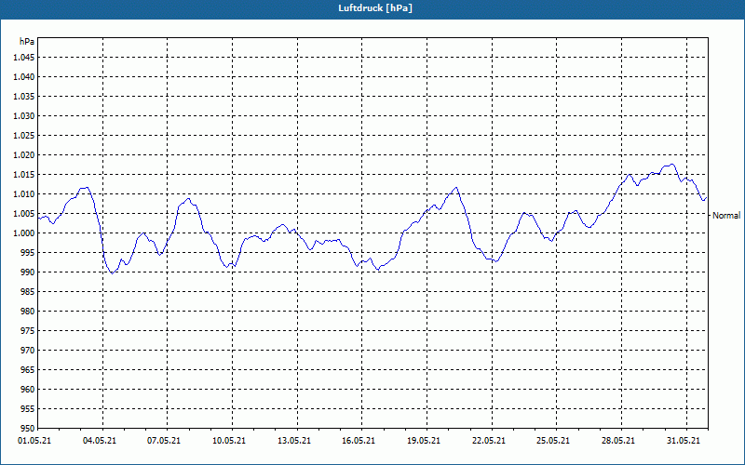Screen dimensions: 745x465
Task: Click the 975 y-axis value
Action: tap(28, 331)
